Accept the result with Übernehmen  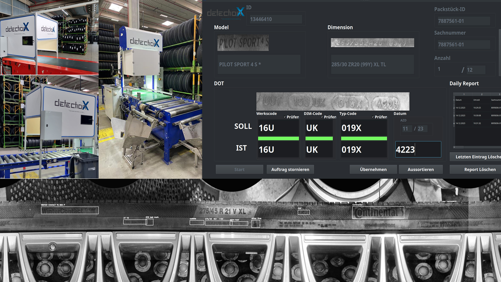click(373, 169)
